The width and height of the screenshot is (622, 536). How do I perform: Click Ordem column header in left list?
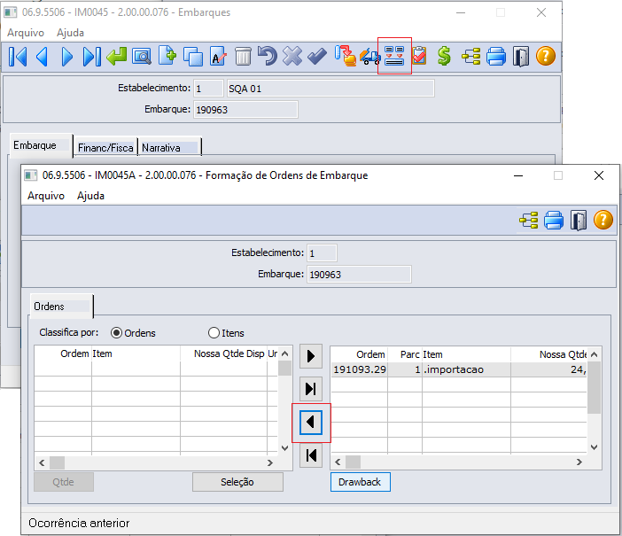point(64,353)
